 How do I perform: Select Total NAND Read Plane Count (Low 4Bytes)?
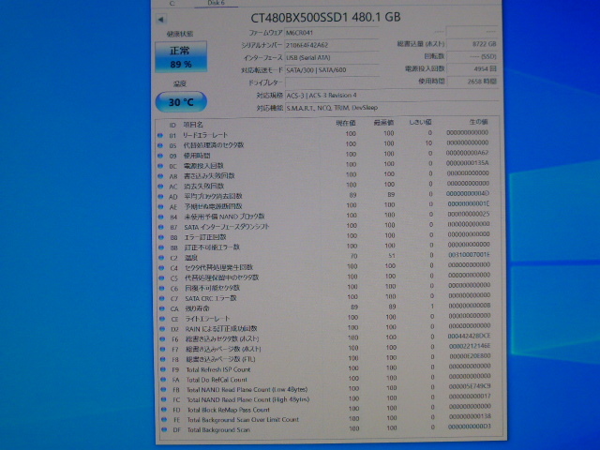[327, 389]
